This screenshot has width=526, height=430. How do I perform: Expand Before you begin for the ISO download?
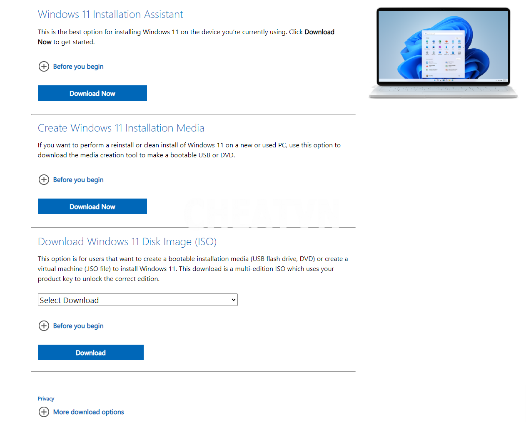78,326
